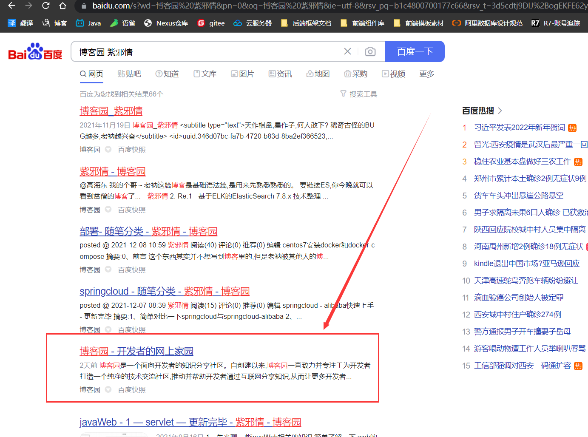588x437 pixels.
Task: Switch to the 视频 tab
Action: pos(394,74)
